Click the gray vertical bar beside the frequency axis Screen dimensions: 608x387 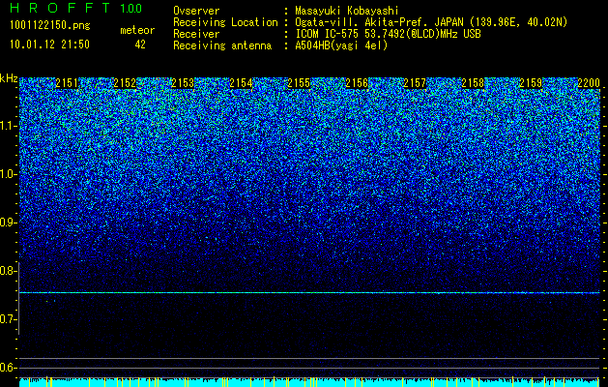point(18,299)
